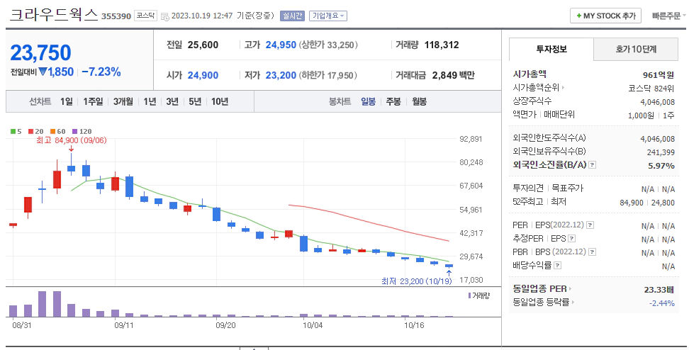The width and height of the screenshot is (689, 350).
Task: Click the 외국인소진율 value 5.97%
Action: pos(661,166)
